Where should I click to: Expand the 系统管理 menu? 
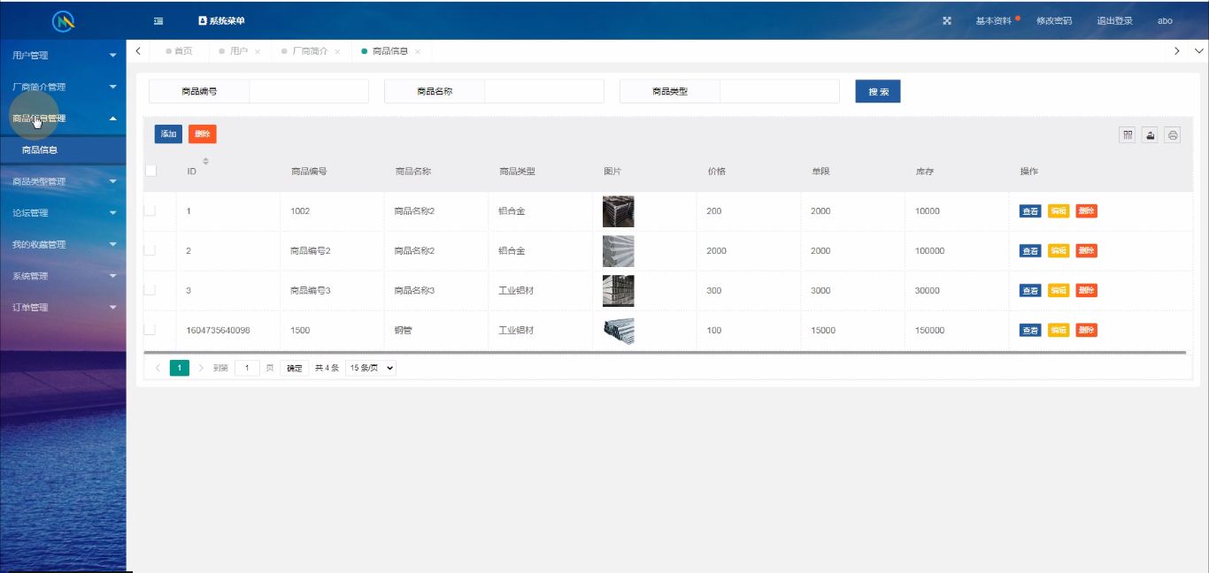point(63,276)
